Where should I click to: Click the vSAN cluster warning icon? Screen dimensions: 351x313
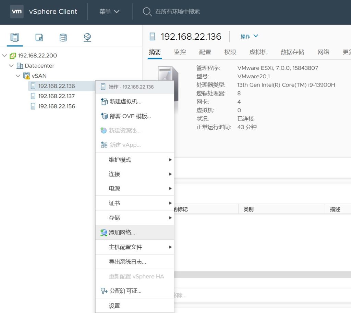(27, 76)
